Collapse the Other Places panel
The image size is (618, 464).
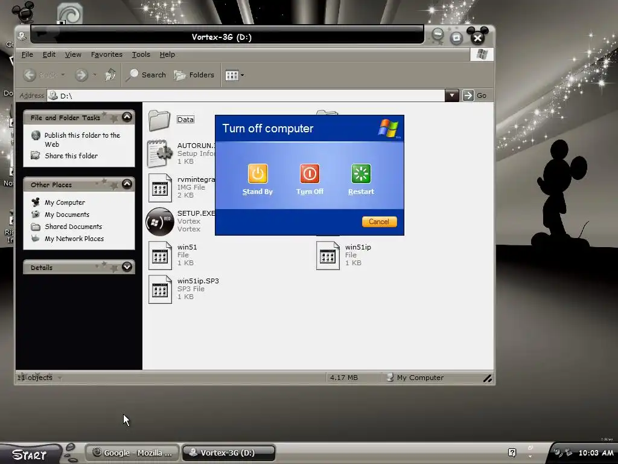click(127, 184)
